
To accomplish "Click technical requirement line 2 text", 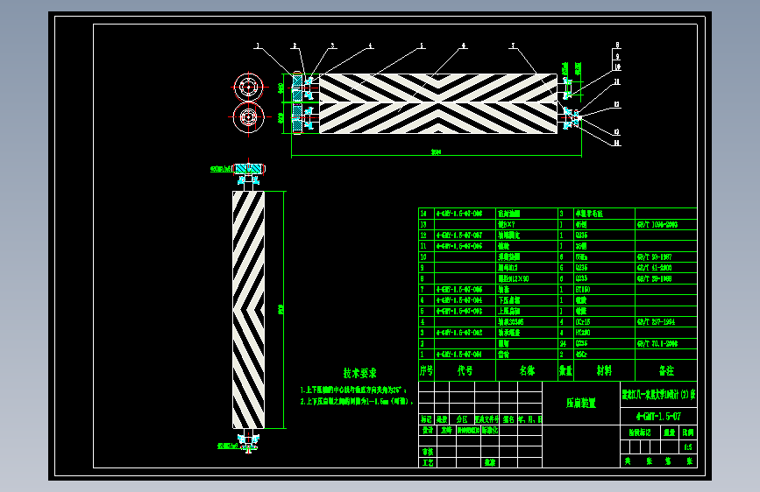I will click(357, 402).
